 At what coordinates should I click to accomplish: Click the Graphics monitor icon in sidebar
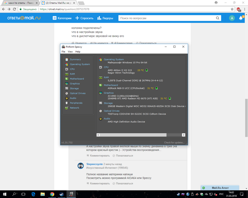coord(67,84)
